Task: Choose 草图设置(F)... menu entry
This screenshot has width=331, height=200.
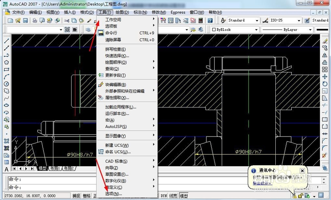Action: coord(127,174)
